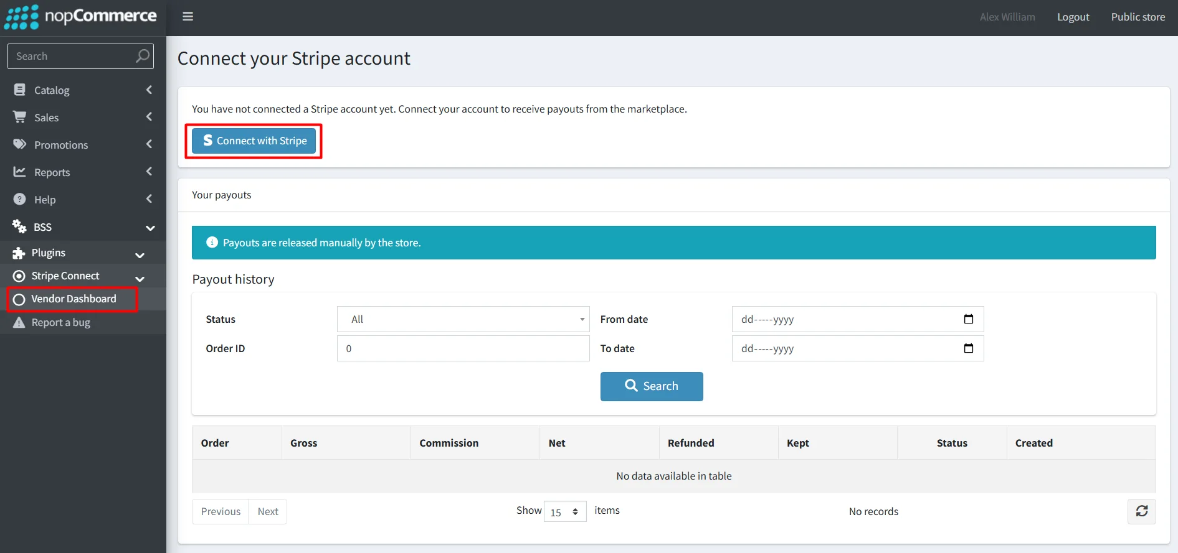Image resolution: width=1178 pixels, height=553 pixels.
Task: Click the Stripe Connect circle icon
Action: point(19,276)
